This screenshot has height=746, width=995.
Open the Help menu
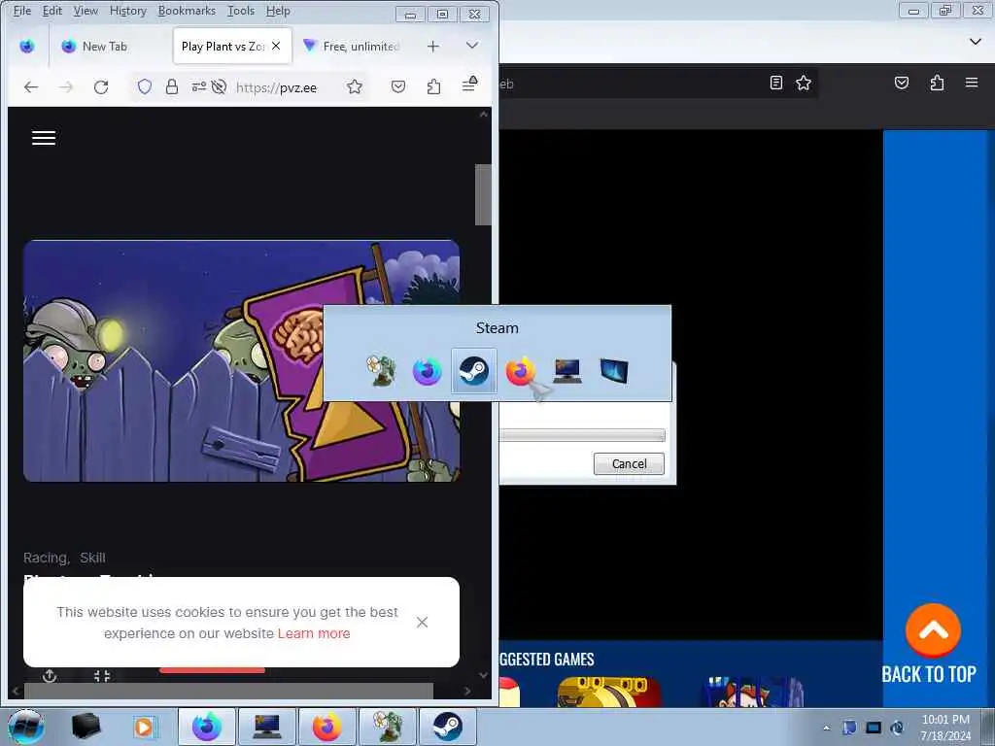point(278,11)
